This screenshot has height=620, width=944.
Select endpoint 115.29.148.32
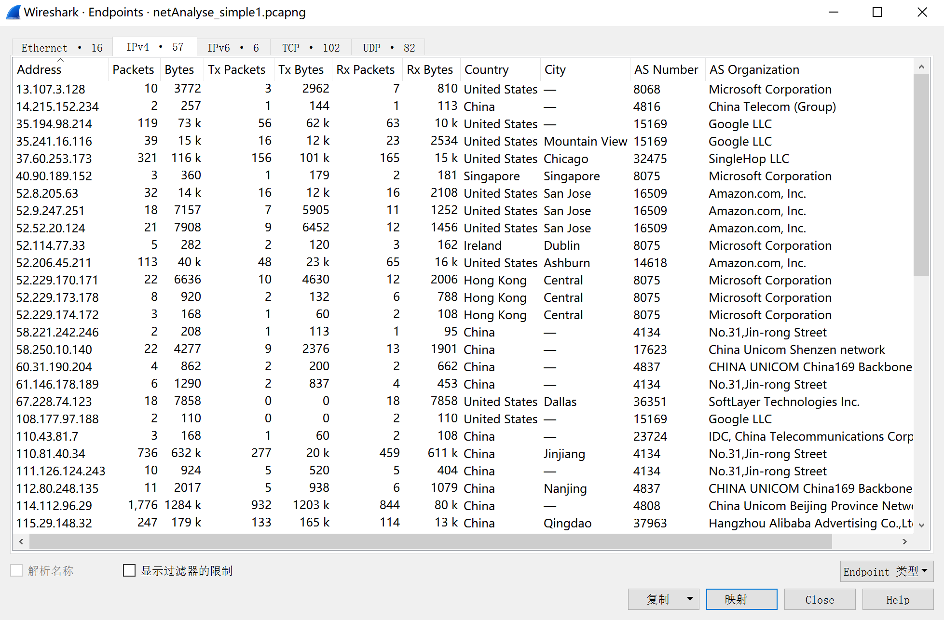click(x=463, y=523)
